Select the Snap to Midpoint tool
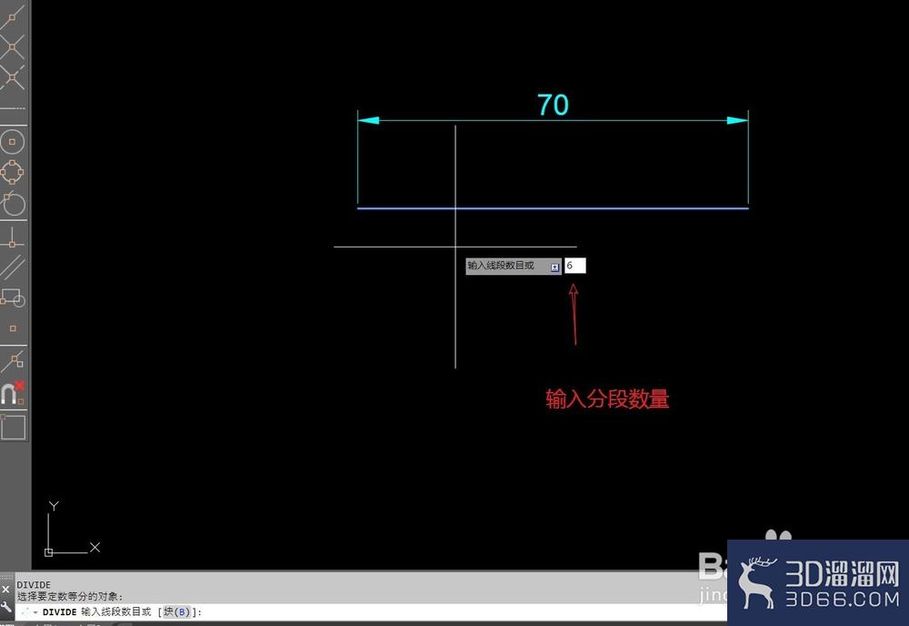The image size is (909, 626). (x=12, y=16)
